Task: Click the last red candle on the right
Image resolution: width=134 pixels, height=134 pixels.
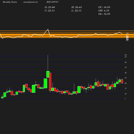Action: pyautogui.click(x=122, y=81)
